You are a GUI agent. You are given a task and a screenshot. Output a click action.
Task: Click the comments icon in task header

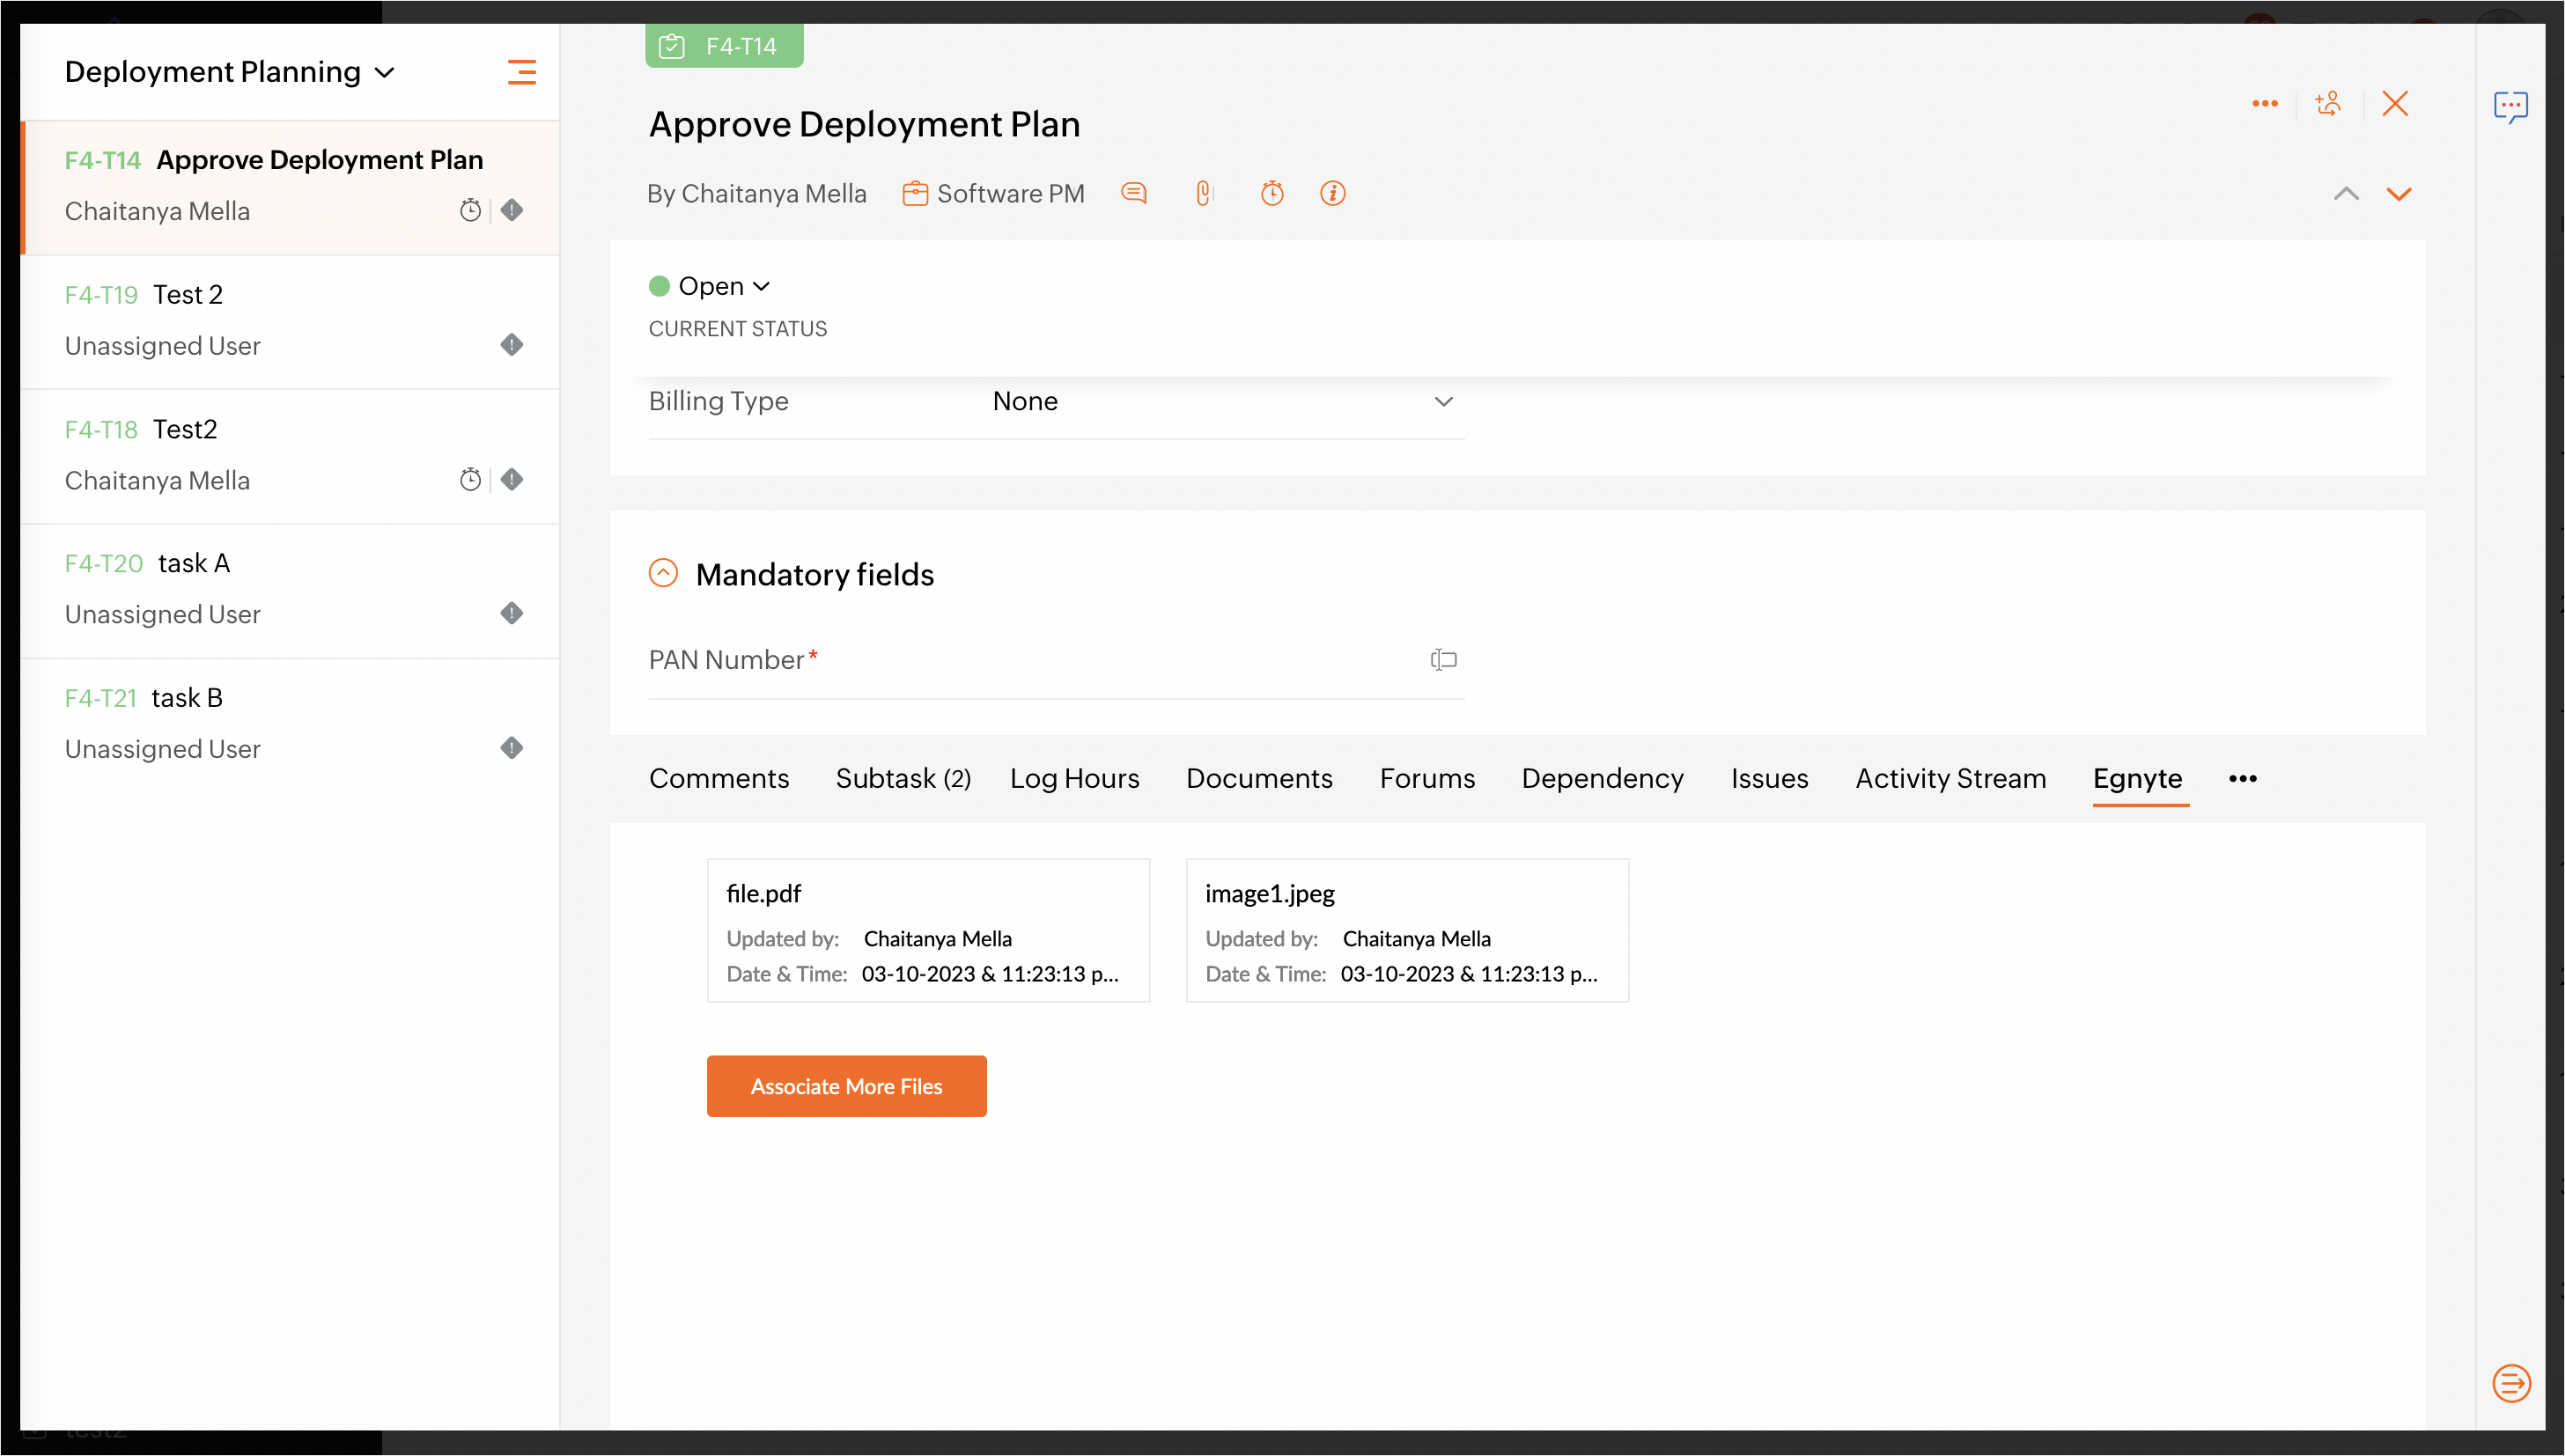[1133, 193]
